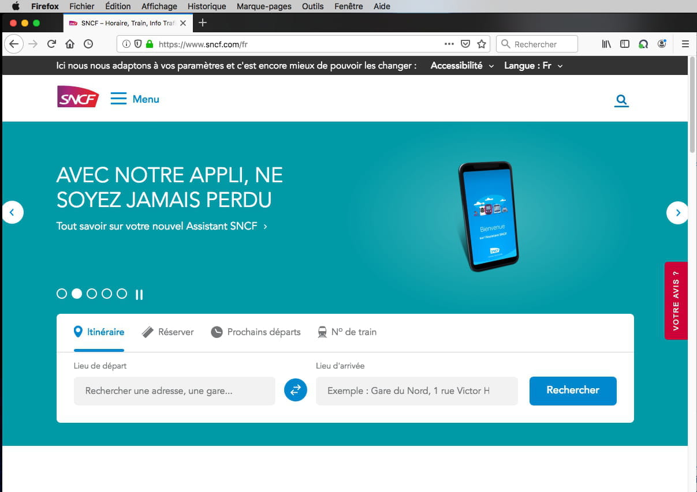Open the Marque-pages menu
This screenshot has height=492, width=697.
[x=264, y=6]
